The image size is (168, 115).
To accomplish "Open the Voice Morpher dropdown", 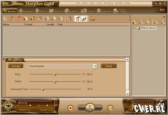I will (x=95, y=66).
